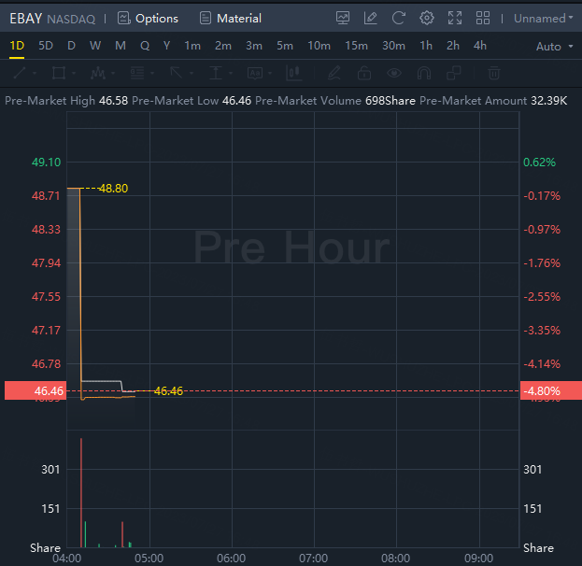Open the Material button
The width and height of the screenshot is (582, 566).
point(230,18)
